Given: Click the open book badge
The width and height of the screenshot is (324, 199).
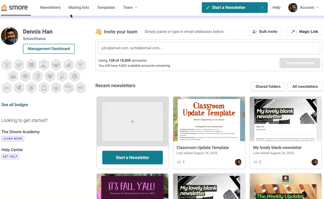Looking at the screenshot, I should pyautogui.click(x=32, y=65).
